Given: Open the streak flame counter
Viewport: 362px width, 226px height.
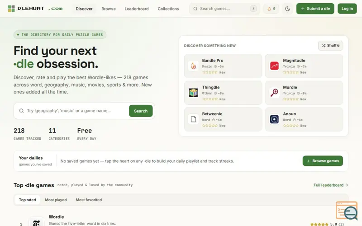Looking at the screenshot, I should coord(271,9).
